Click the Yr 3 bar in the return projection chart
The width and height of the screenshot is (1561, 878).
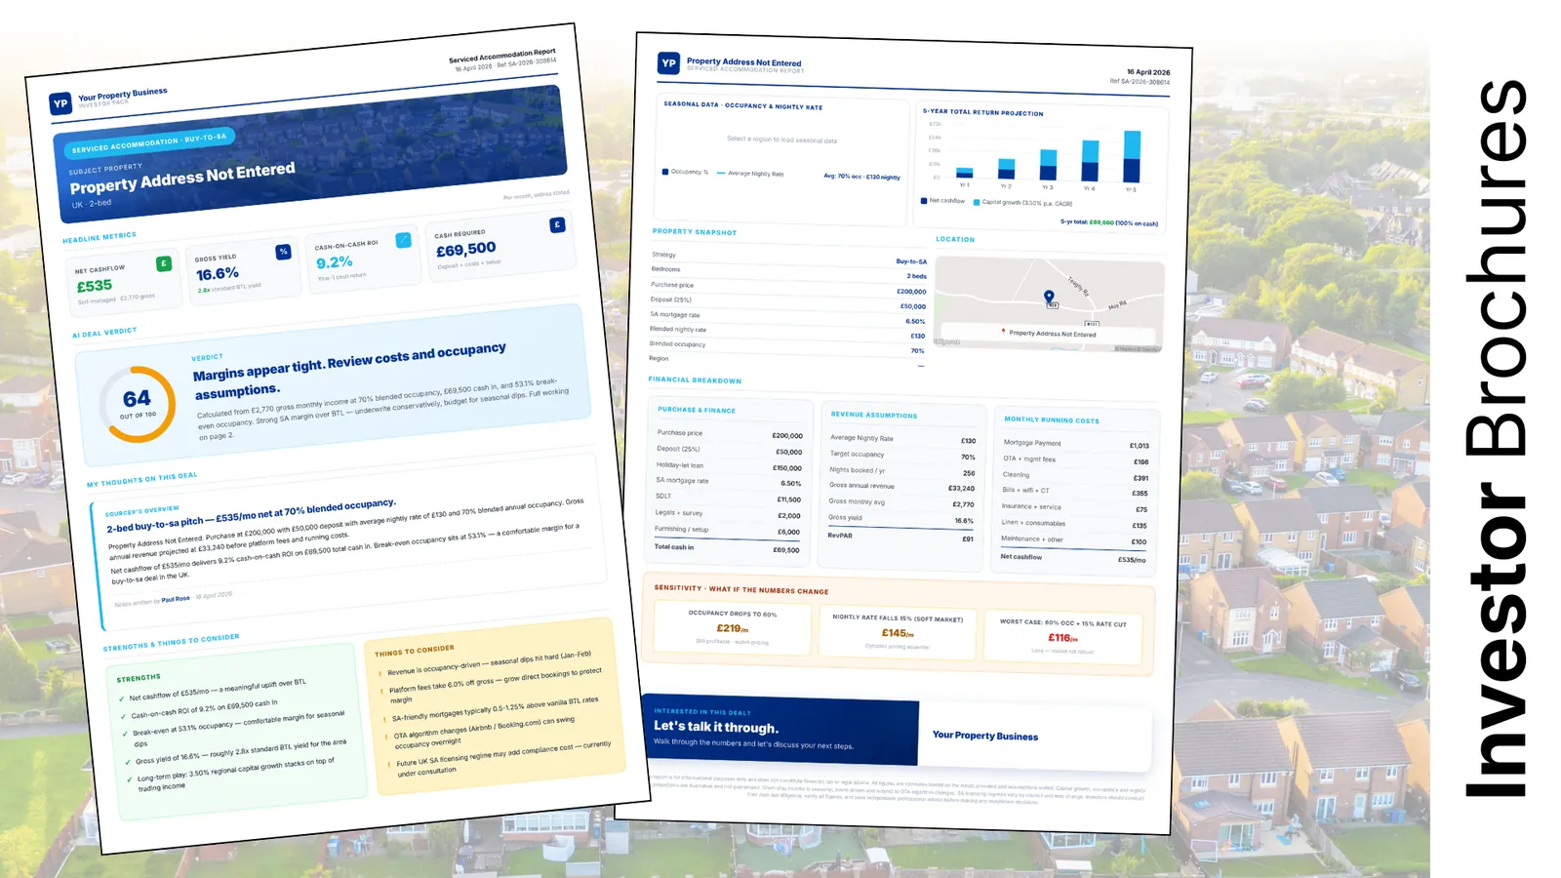(x=1048, y=165)
